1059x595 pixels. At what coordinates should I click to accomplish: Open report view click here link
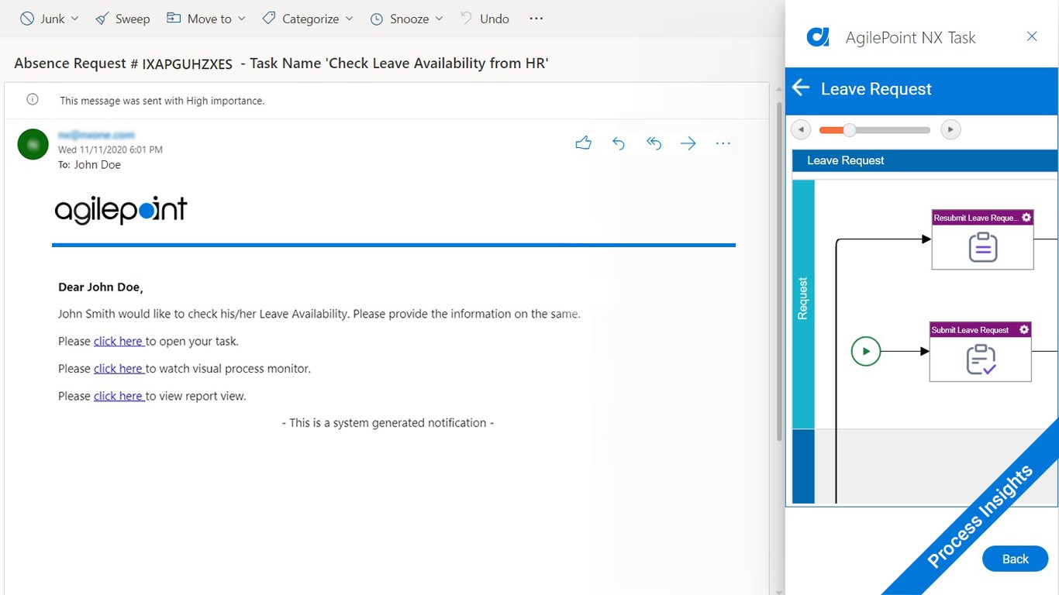point(119,396)
